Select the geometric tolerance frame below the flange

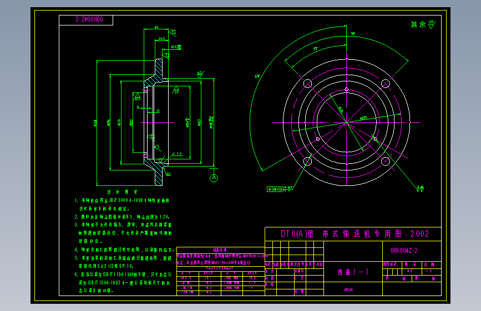coord(275,189)
